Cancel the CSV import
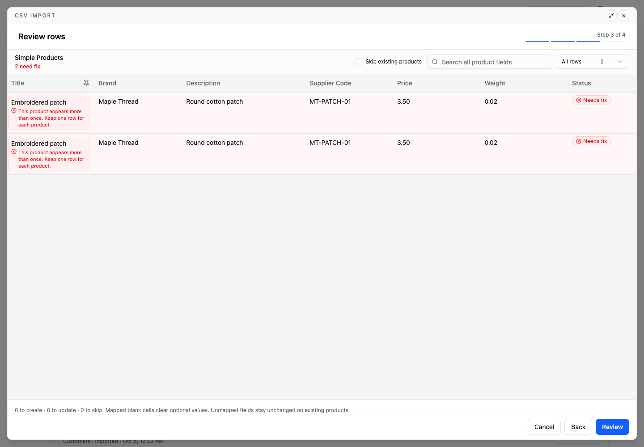Image resolution: width=644 pixels, height=447 pixels. pos(544,427)
